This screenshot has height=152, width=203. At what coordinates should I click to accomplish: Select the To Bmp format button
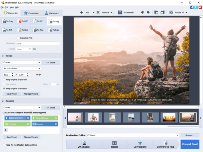24,30
